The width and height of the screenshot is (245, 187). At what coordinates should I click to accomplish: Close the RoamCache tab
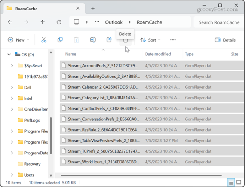tap(78, 8)
